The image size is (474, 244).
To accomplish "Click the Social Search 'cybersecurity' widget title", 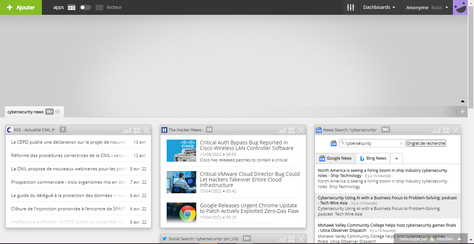I will [203, 239].
